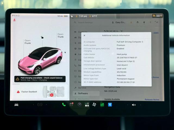The width and height of the screenshot is (174, 130).
Task: Open the Easy Entry driver profile menu
Action: (119, 22)
